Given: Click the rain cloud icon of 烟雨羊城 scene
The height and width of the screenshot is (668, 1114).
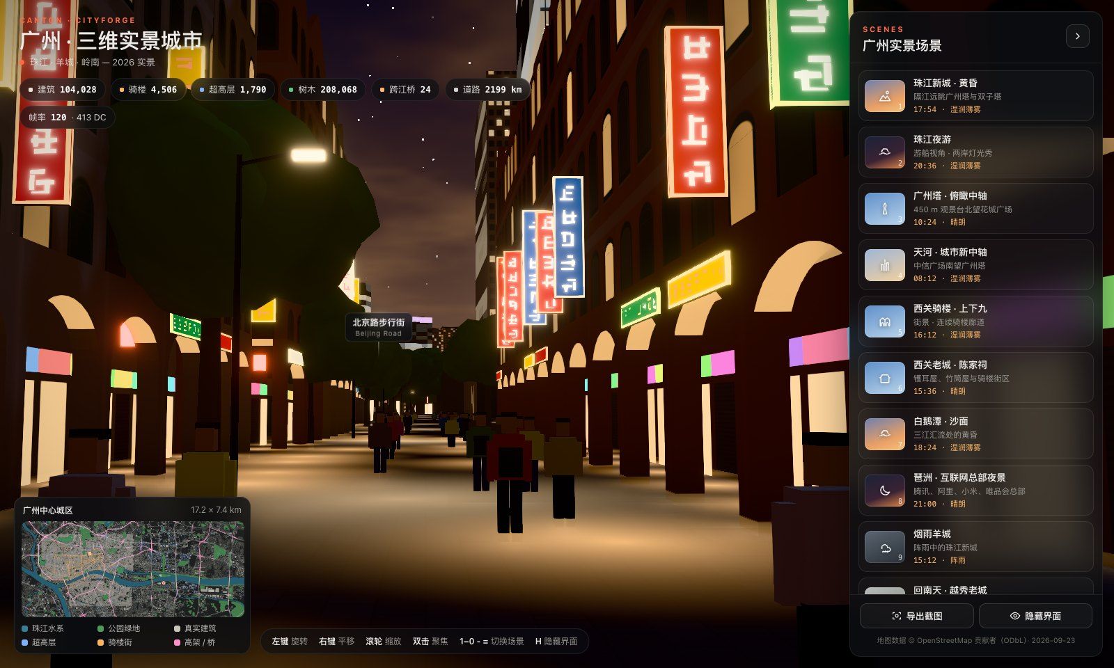Looking at the screenshot, I should tap(885, 546).
